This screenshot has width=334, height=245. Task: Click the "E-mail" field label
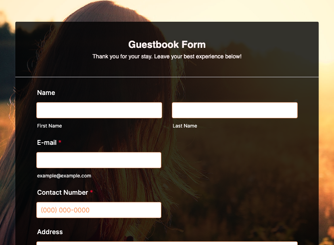[x=47, y=143]
